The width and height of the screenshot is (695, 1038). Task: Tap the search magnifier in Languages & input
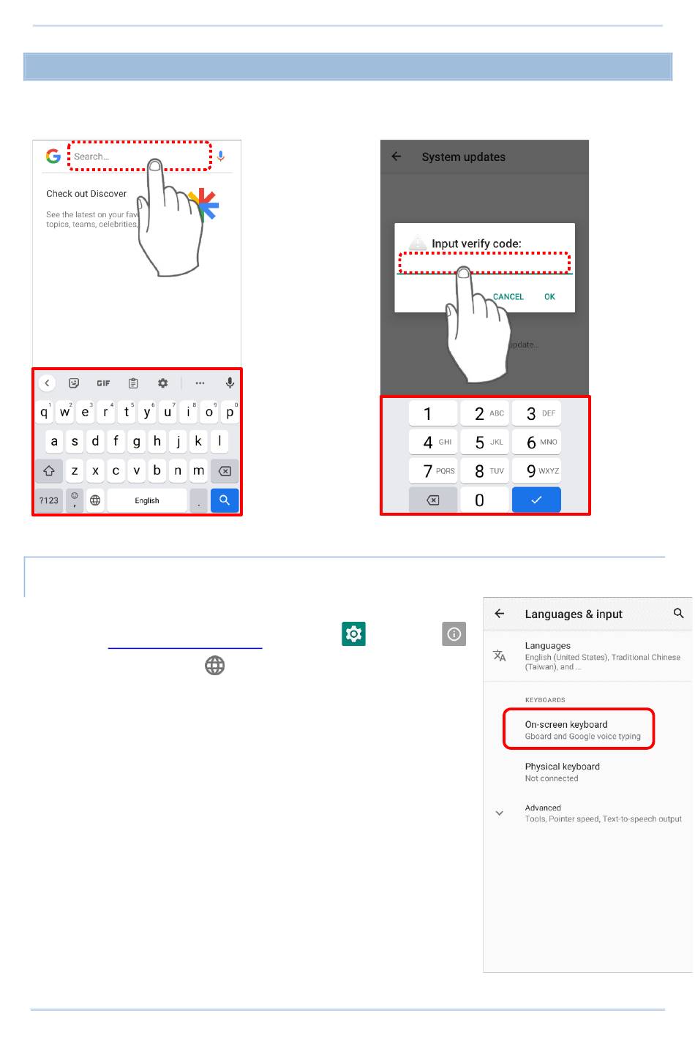[x=678, y=614]
